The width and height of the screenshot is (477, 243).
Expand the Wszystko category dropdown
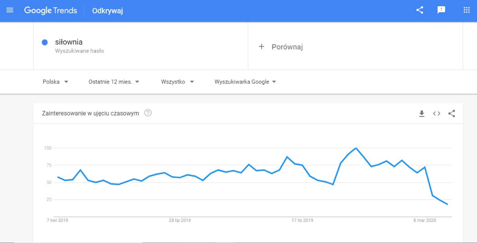coord(177,82)
